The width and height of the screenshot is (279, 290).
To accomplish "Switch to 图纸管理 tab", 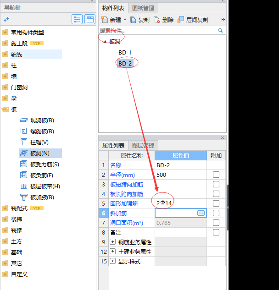I will tap(143, 8).
